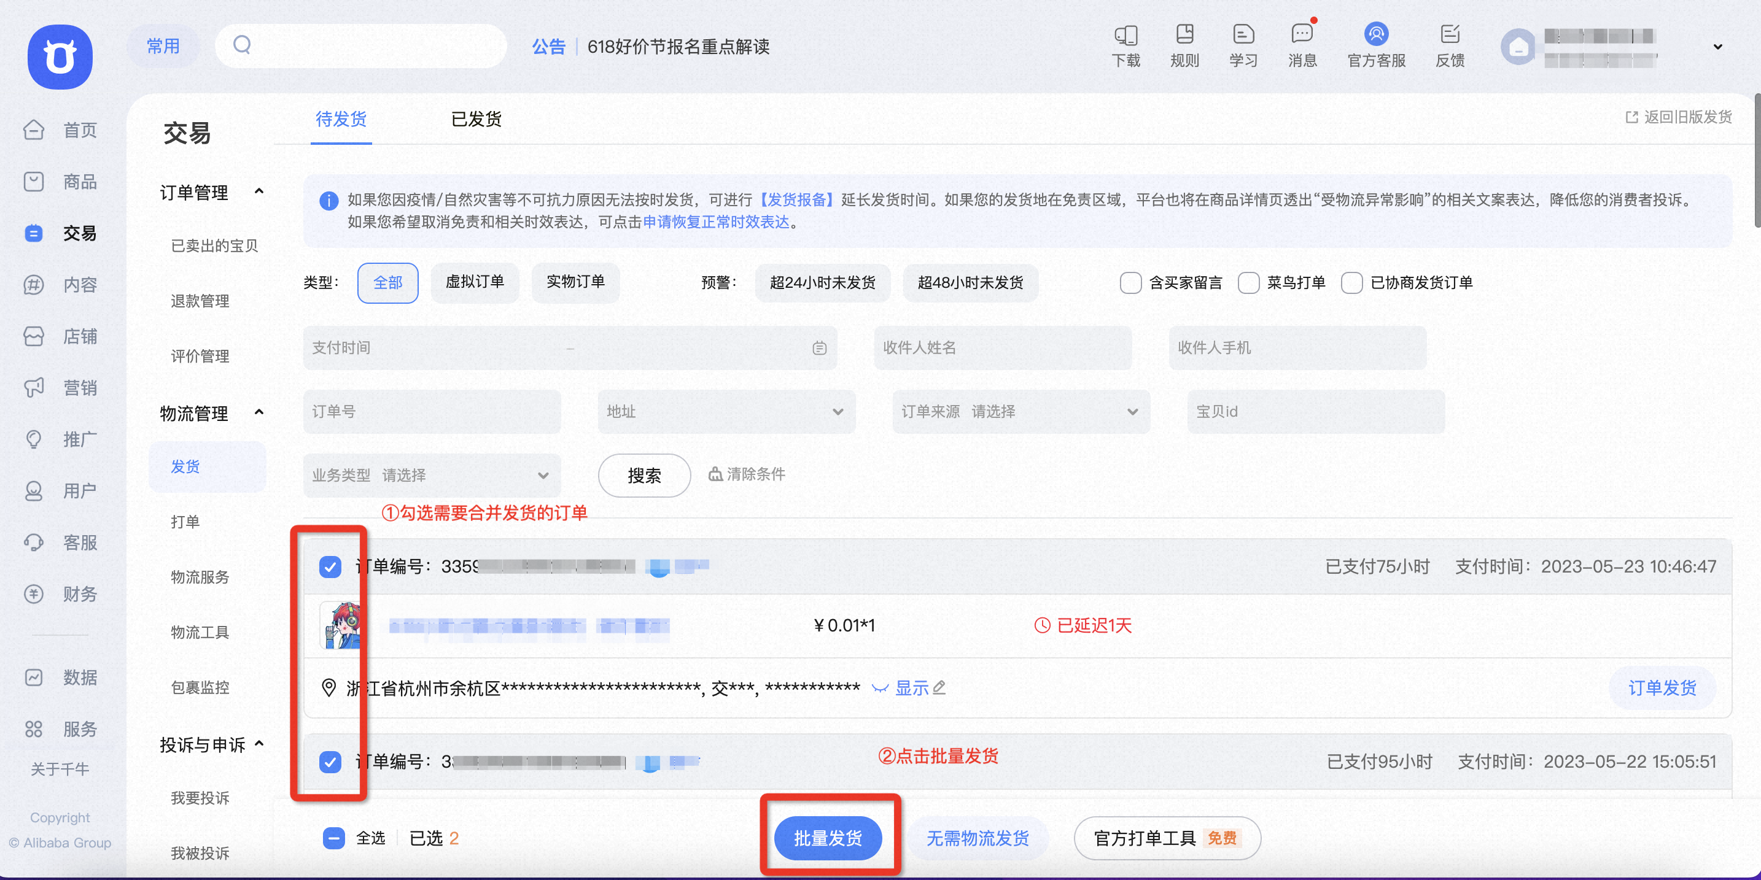Click the Qianniu app logo
1761x880 pixels.
coord(60,56)
